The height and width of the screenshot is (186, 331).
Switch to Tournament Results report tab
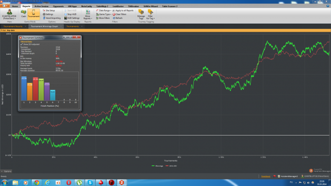pyautogui.click(x=13, y=26)
